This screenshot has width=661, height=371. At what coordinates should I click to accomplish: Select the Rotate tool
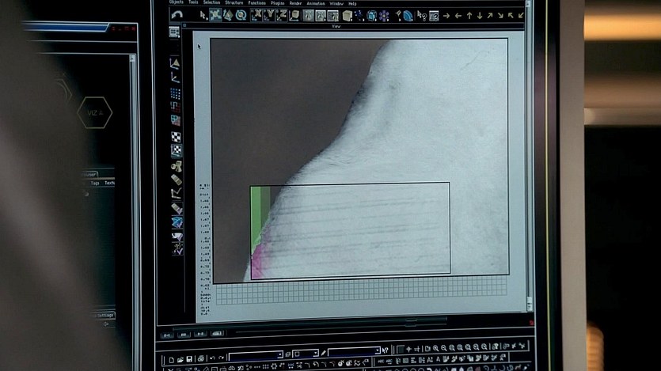(241, 16)
